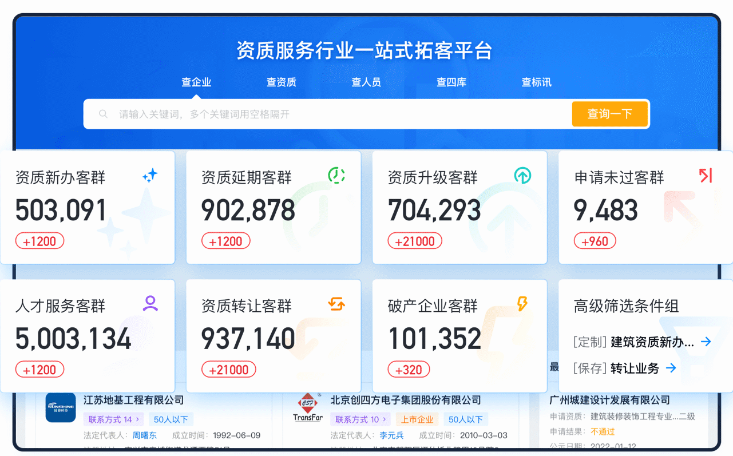Click the orange swap icon on 资质转让客群

pos(336,304)
